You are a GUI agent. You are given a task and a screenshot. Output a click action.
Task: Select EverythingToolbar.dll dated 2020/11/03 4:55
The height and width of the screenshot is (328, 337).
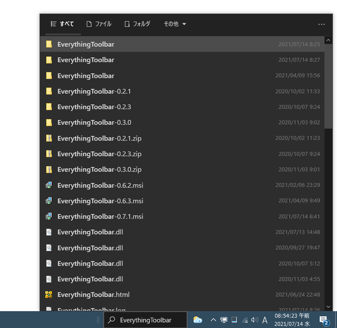click(182, 279)
